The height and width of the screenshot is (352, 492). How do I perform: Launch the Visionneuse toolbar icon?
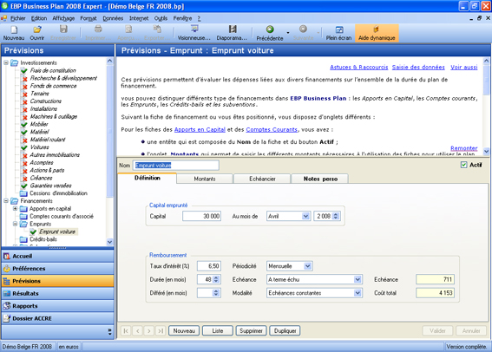point(194,29)
